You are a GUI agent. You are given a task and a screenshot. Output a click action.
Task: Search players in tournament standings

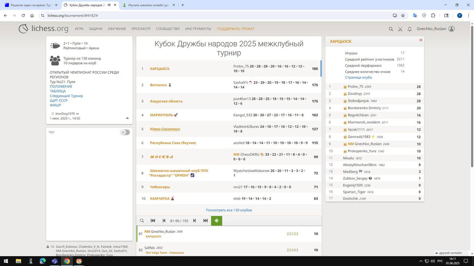(142, 221)
